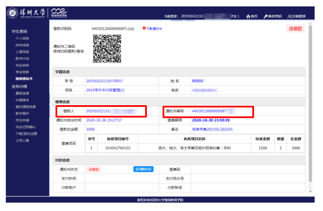323x211 pixels.
Task: Open 毕业审核 in the sidebar
Action: (22, 65)
